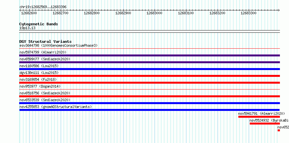Click red bar under nsv5524932

[265, 124]
